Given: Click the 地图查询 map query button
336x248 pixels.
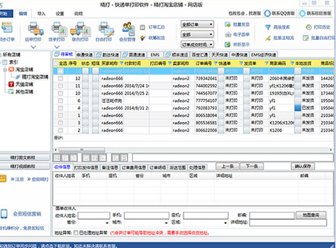Looking at the screenshot, I should coord(311,215).
